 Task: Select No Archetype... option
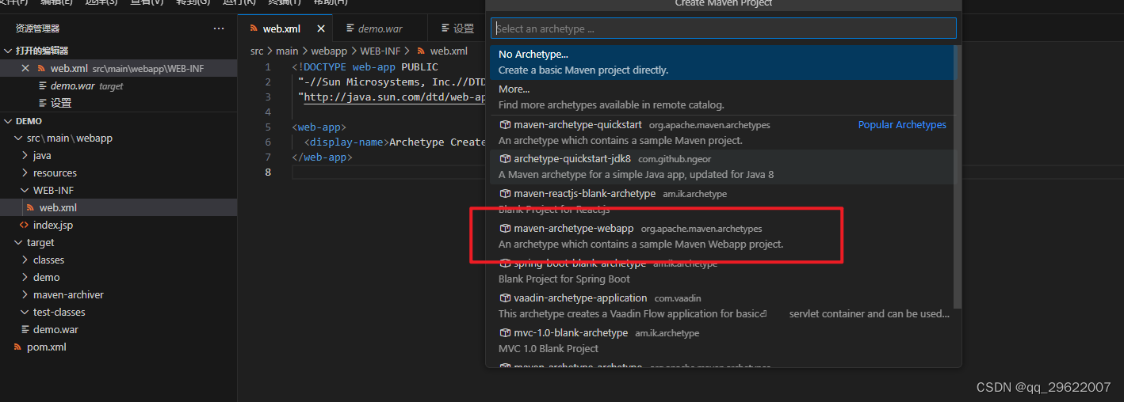tap(721, 63)
